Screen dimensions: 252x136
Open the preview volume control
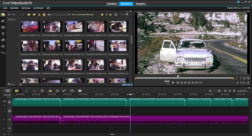coord(197,83)
